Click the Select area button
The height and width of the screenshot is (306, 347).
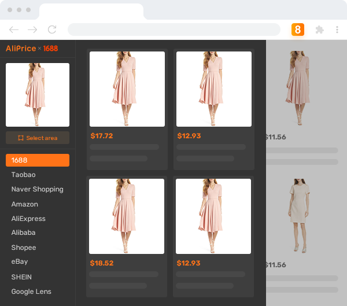point(38,138)
